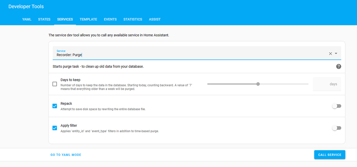Viewport: 357px width, 167px height.
Task: Open the TEMPLATE tab
Action: 88,19
